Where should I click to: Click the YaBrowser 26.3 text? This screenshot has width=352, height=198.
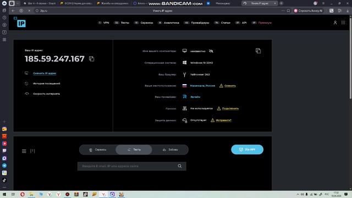(200, 75)
